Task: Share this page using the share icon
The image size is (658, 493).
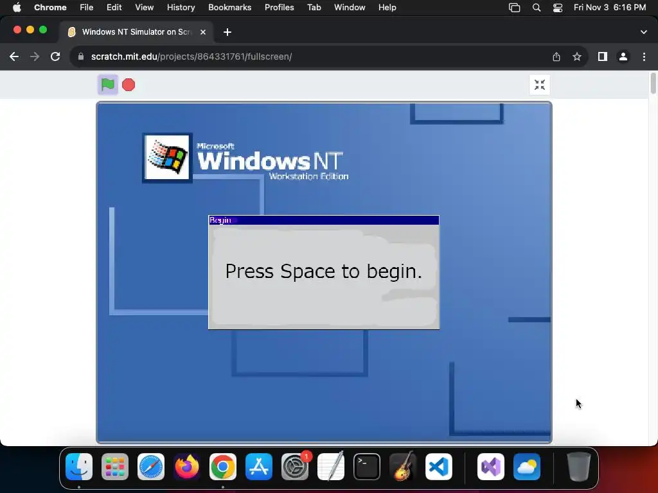Action: 556,56
